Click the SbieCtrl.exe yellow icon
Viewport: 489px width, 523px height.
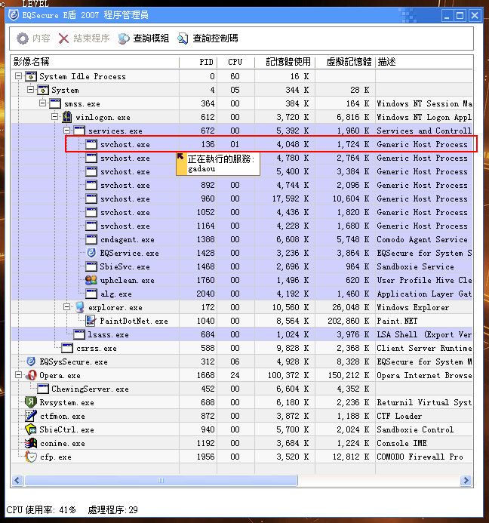(31, 429)
